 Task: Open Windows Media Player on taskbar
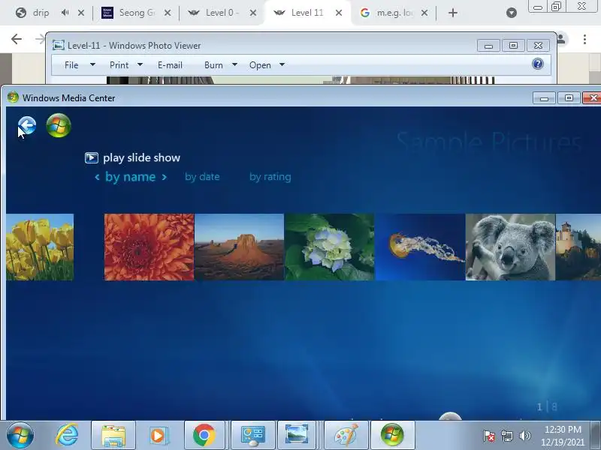tap(158, 435)
